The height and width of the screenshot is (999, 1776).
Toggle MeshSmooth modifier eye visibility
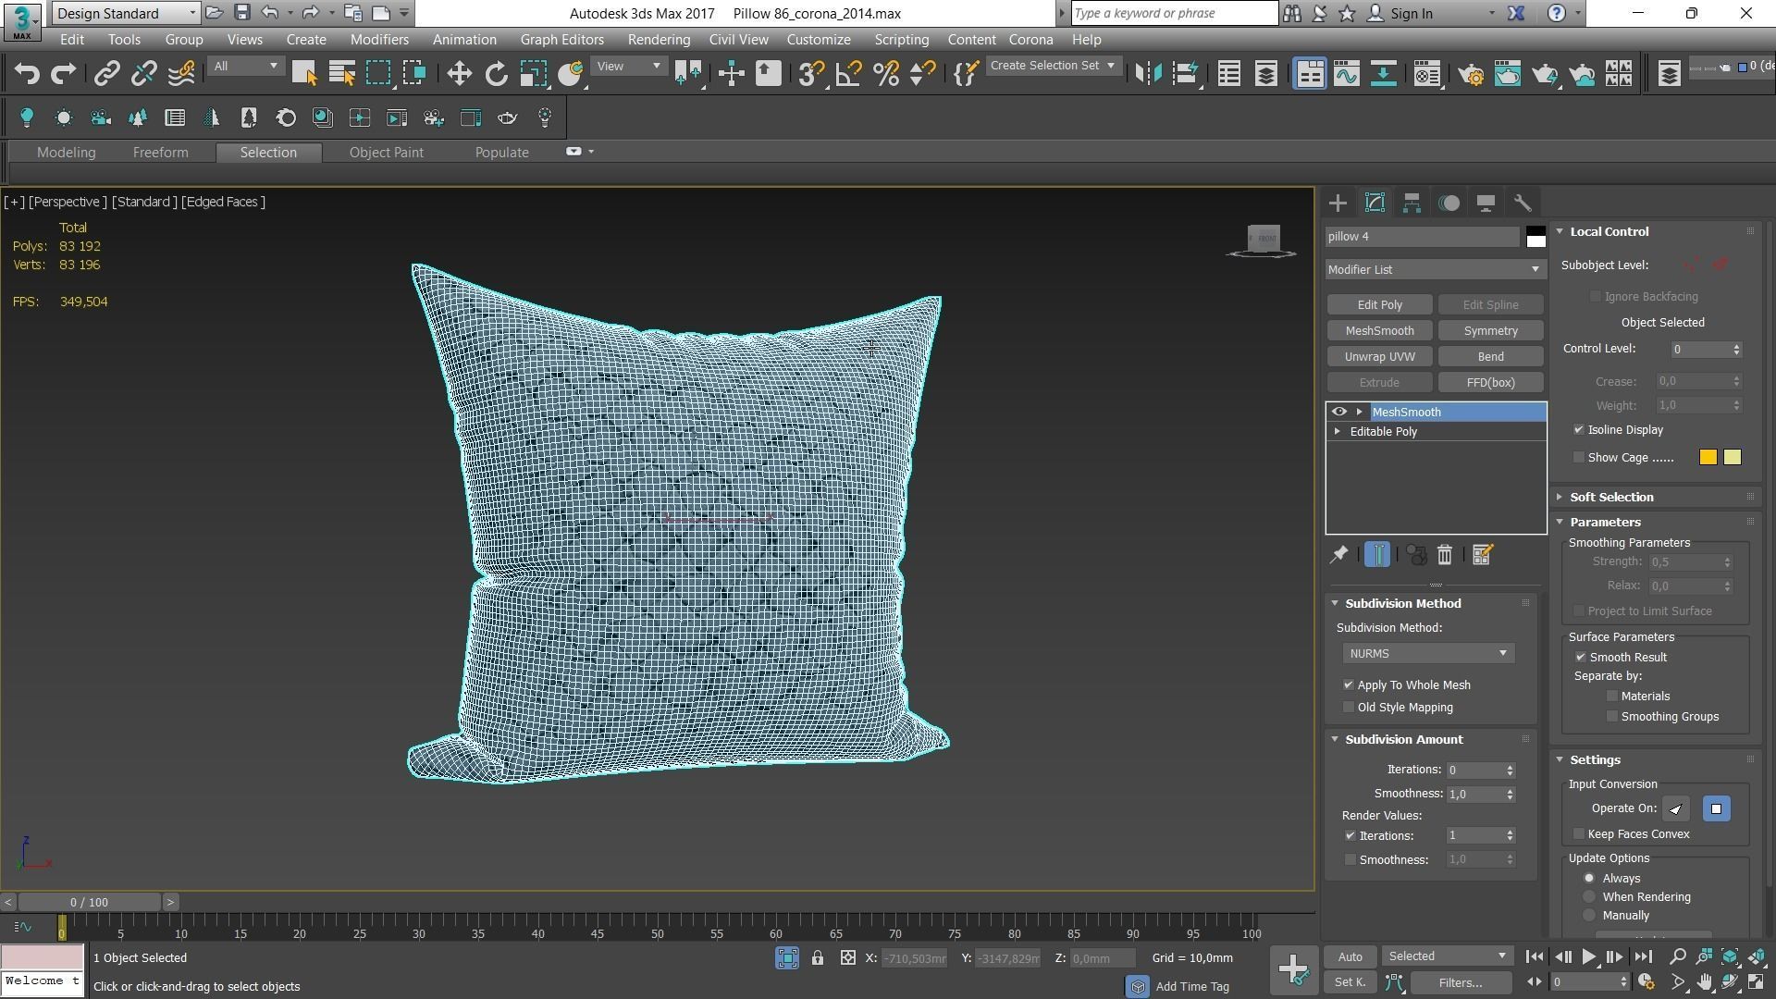pos(1338,413)
